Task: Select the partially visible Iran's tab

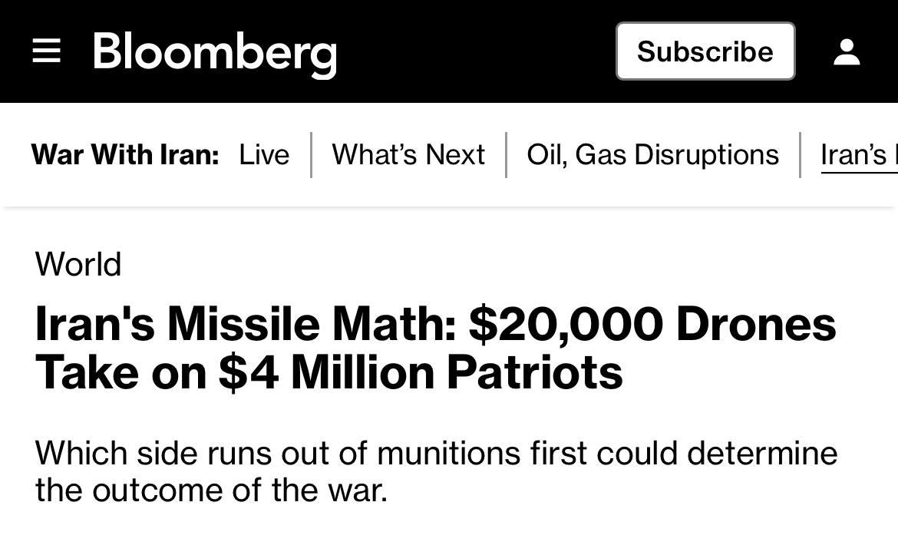Action: click(856, 155)
